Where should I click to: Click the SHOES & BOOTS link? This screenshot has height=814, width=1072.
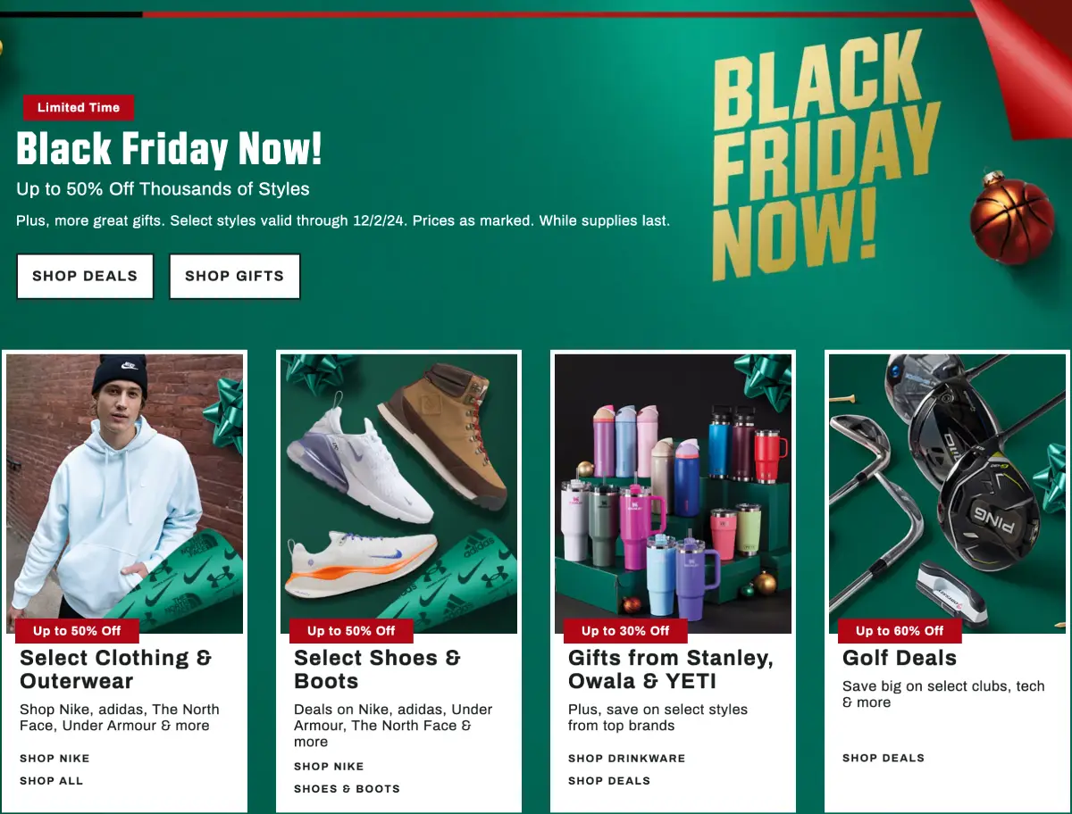coord(347,789)
